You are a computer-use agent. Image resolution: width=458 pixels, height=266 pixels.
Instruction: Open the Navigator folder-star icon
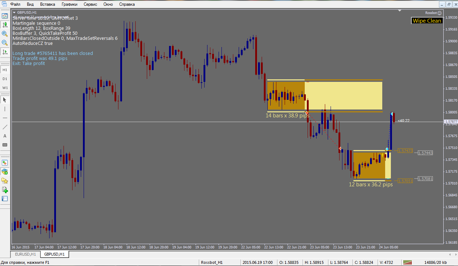(x=5, y=181)
